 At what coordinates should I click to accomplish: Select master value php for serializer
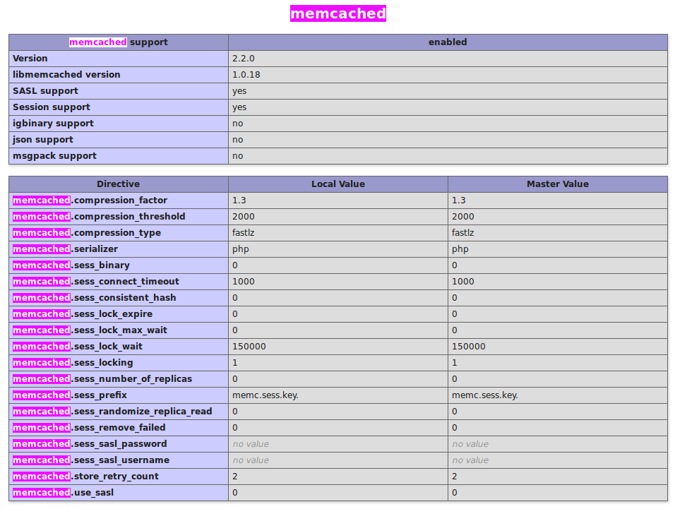point(460,248)
